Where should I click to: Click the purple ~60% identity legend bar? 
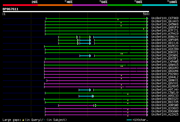(90, 5)
